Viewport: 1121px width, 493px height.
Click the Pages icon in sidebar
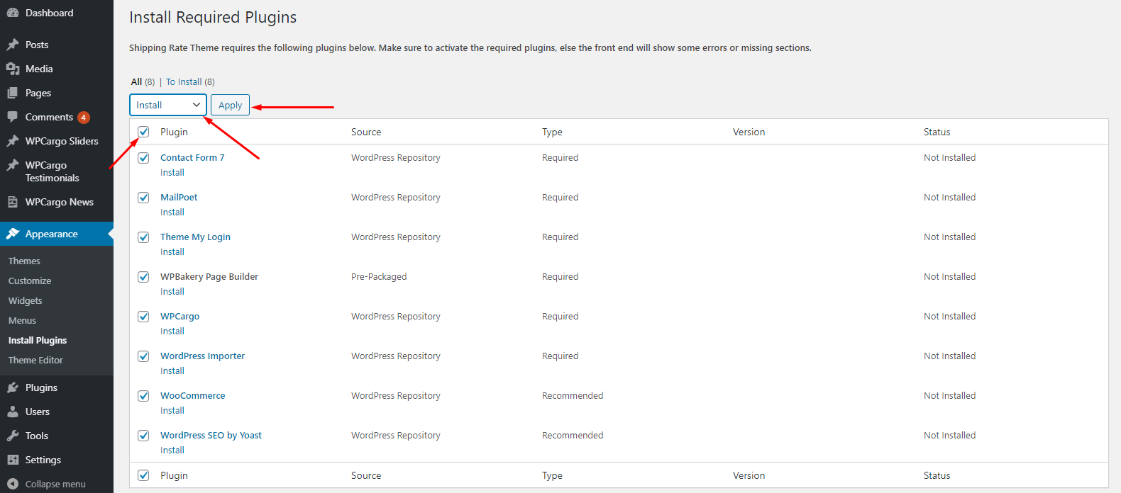13,93
